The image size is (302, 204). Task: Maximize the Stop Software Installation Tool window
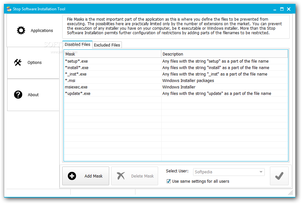tap(282, 9)
